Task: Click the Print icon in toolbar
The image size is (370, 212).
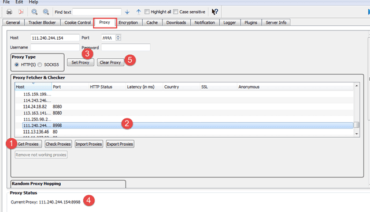Action: [9, 12]
